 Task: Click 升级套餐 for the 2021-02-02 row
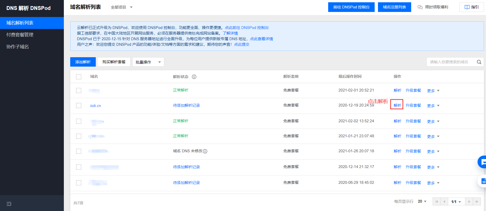[x=413, y=121]
